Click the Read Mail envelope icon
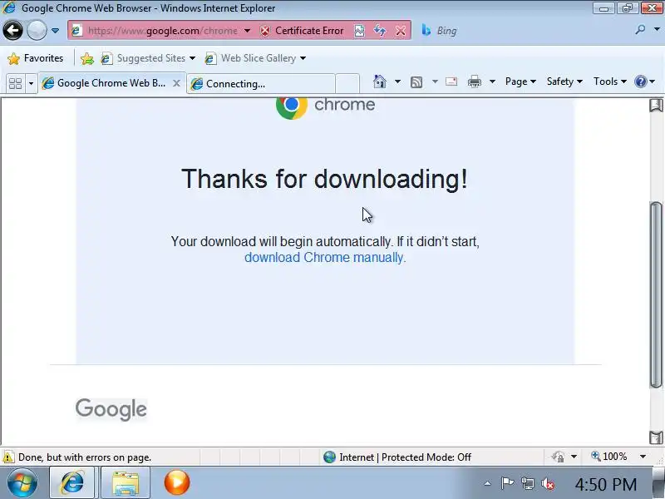Image resolution: width=665 pixels, height=499 pixels. (x=451, y=82)
